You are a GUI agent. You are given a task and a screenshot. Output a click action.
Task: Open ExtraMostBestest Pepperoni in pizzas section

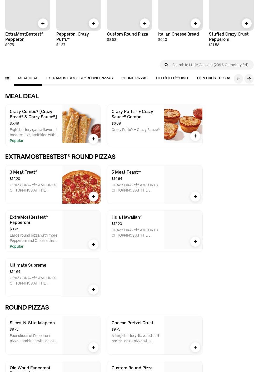point(29,220)
